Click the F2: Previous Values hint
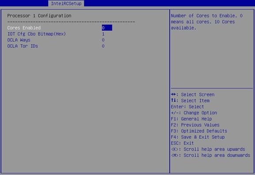255x175 pixels. click(195, 125)
